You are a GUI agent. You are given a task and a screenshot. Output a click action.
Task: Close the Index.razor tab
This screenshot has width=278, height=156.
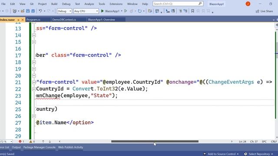[x=23, y=20]
